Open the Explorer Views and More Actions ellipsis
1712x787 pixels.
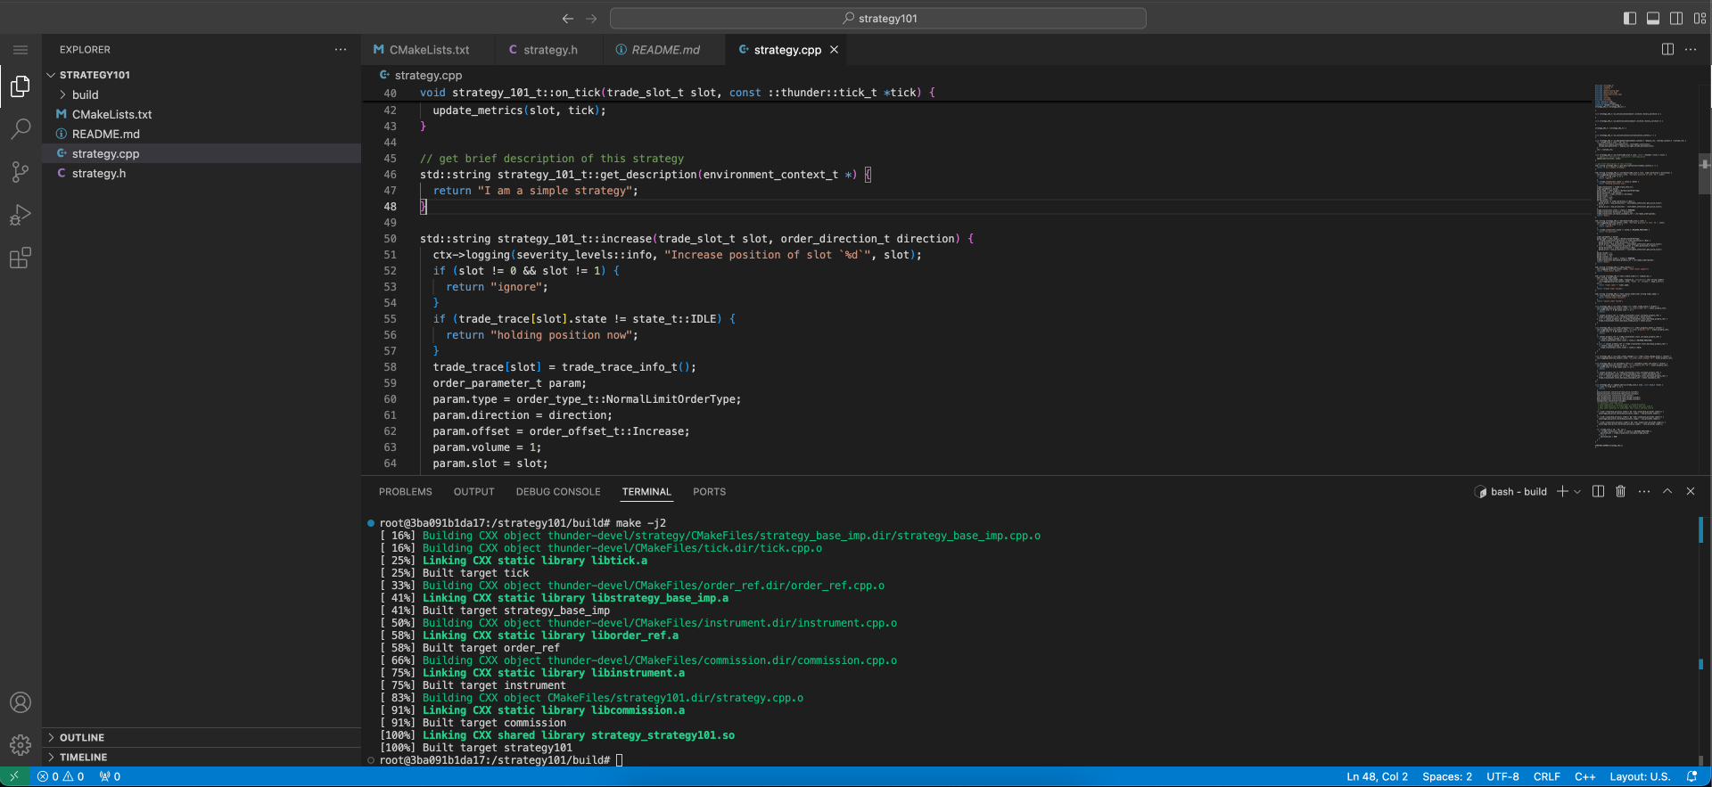pyautogui.click(x=341, y=49)
